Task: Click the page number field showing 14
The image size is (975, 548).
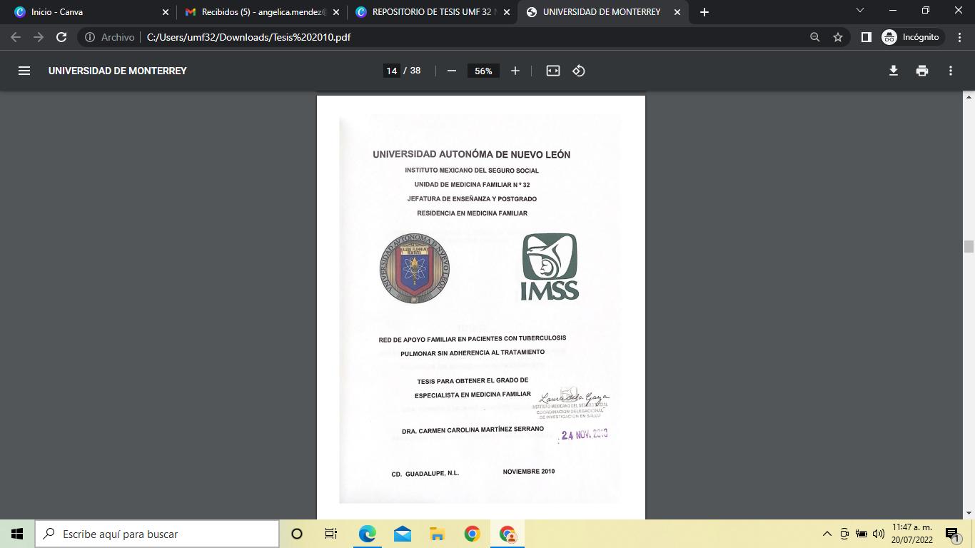Action: [x=391, y=71]
